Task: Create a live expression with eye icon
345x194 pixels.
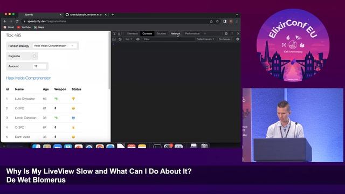Action: [138, 39]
